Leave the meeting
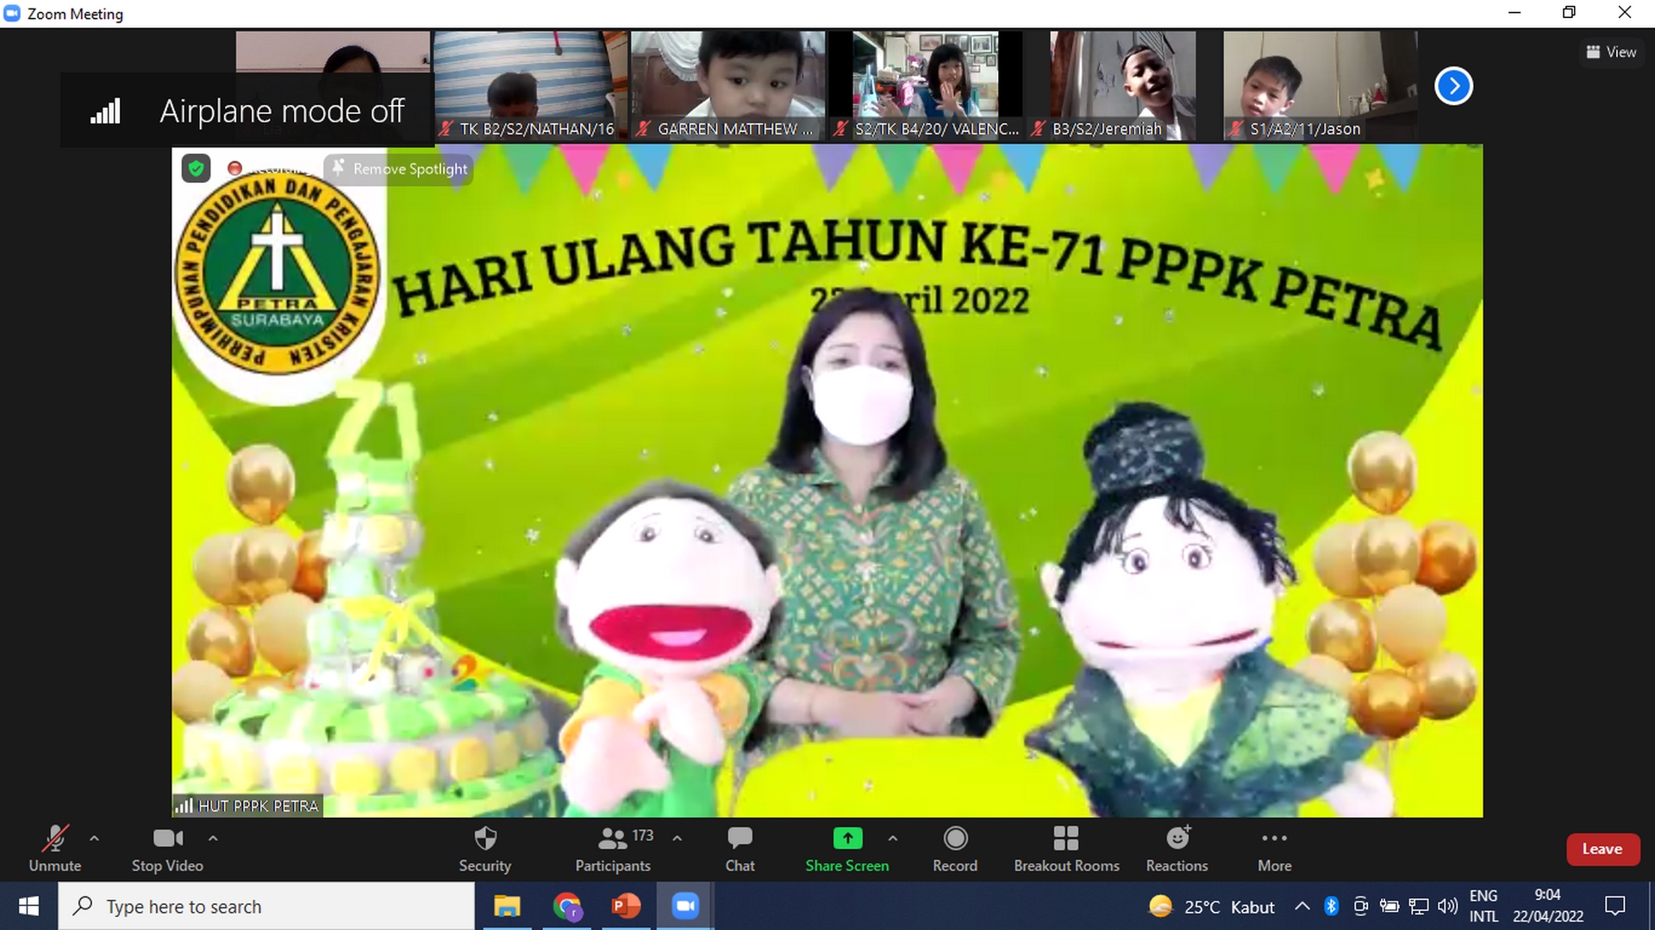This screenshot has width=1655, height=930. tap(1602, 849)
